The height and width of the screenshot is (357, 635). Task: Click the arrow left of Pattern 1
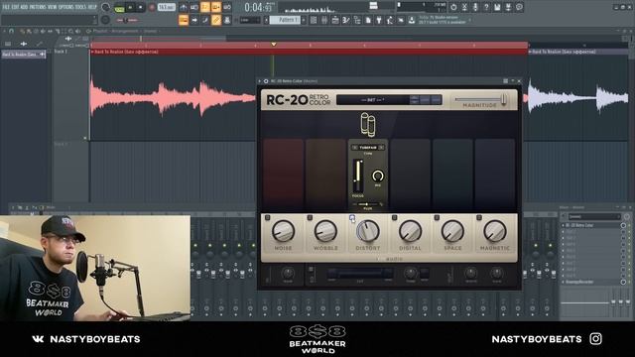coord(267,20)
